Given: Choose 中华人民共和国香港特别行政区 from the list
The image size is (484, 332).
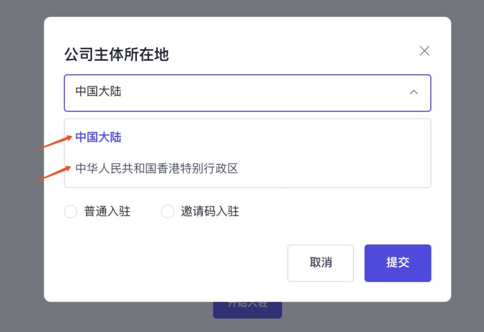Looking at the screenshot, I should pos(157,168).
